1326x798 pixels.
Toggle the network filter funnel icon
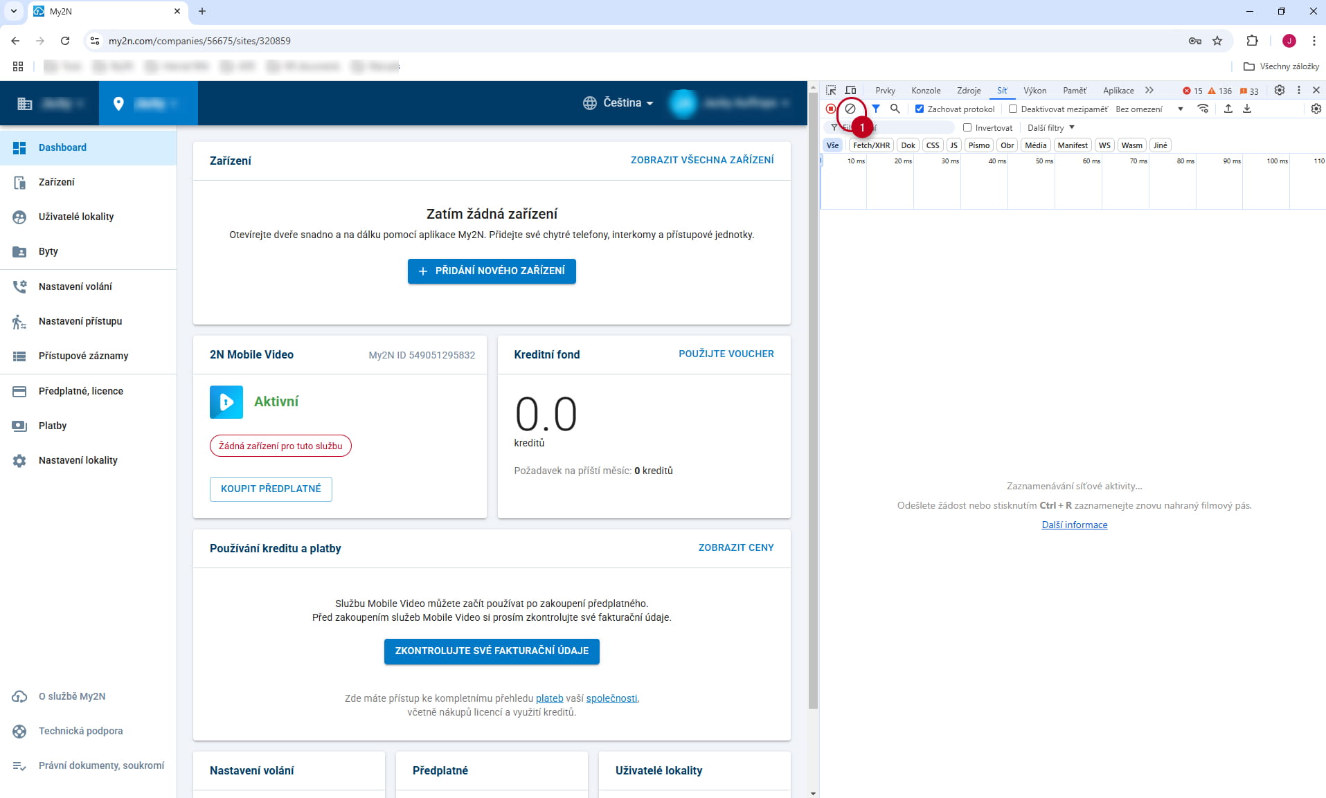876,109
